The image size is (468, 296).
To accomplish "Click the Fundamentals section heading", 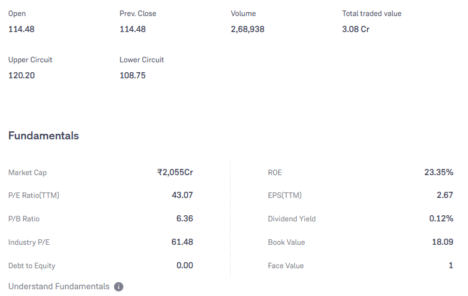I will (43, 136).
